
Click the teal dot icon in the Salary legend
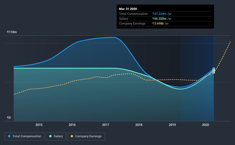point(50,136)
